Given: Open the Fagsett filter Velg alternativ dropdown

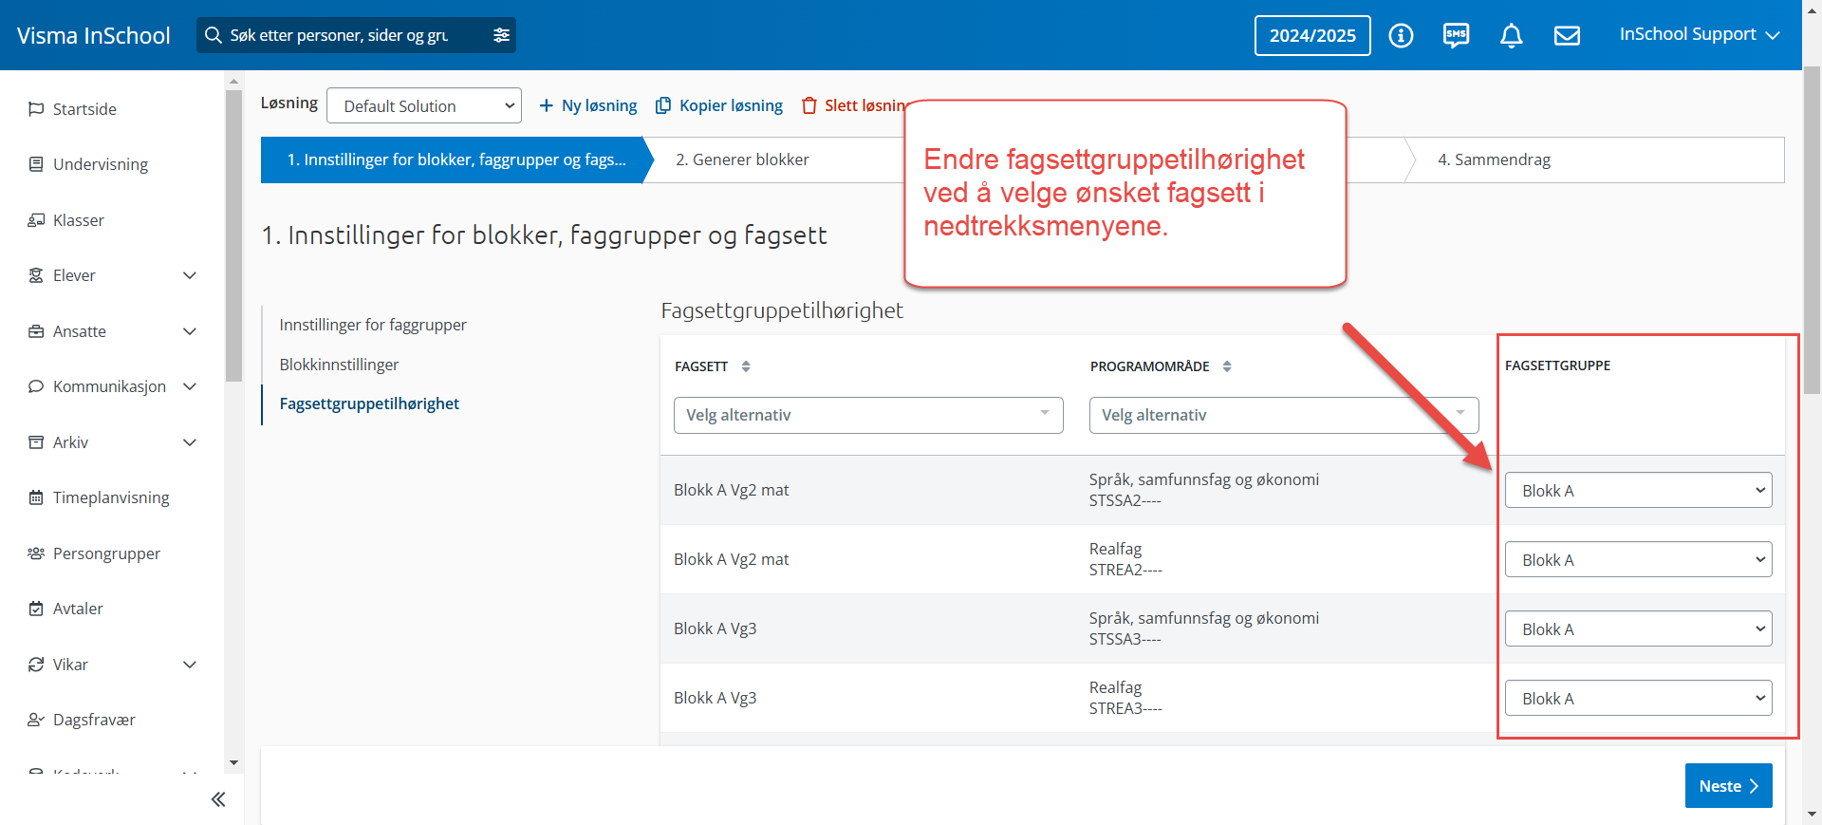Looking at the screenshot, I should 868,415.
